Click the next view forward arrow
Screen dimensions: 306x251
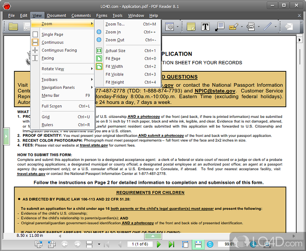[x=78, y=244]
